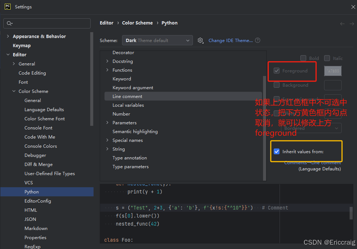Click the search magnifier icon

pos(10,23)
